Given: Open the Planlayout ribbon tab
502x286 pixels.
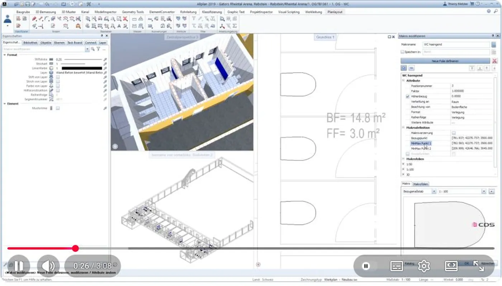Looking at the screenshot, I should (335, 12).
